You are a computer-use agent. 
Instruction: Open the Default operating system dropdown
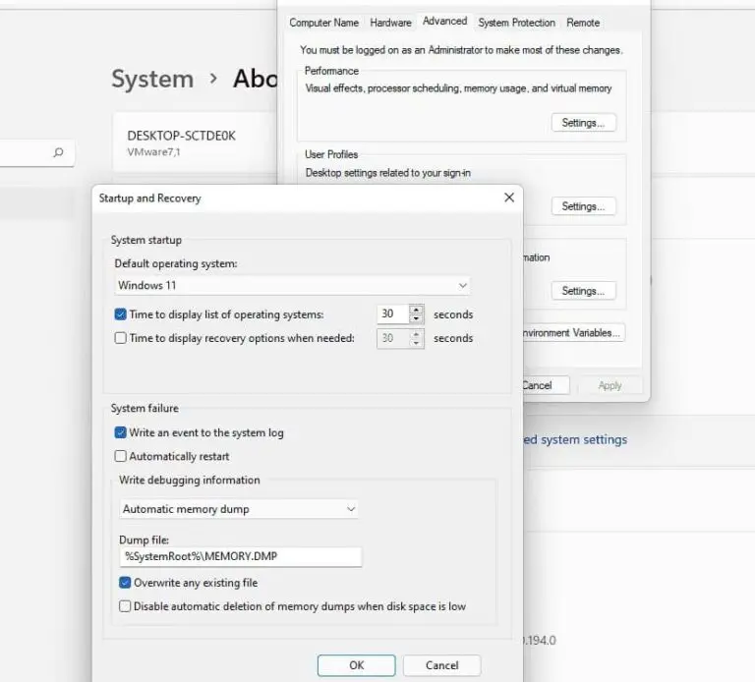pos(292,285)
